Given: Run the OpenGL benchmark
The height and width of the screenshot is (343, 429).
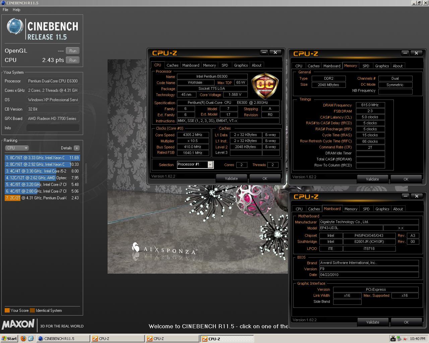Looking at the screenshot, I should click(73, 51).
